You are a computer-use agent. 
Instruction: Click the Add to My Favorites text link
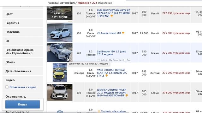tap(111, 60)
